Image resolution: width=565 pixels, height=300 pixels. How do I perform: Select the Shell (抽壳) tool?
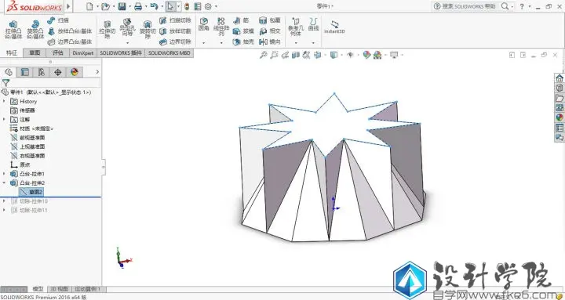[243, 42]
